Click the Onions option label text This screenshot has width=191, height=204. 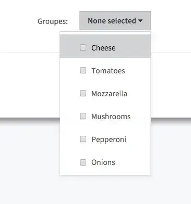103,162
